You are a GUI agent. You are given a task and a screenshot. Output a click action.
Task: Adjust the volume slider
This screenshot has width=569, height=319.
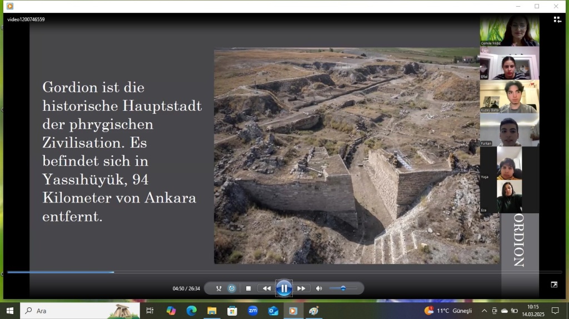tap(343, 288)
